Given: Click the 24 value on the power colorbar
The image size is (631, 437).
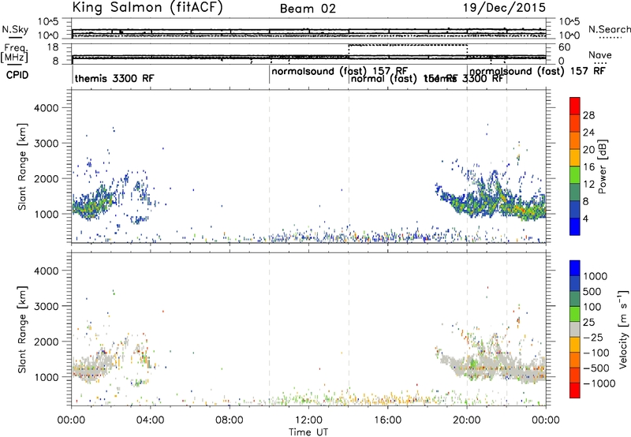Looking at the screenshot, I should [x=588, y=133].
